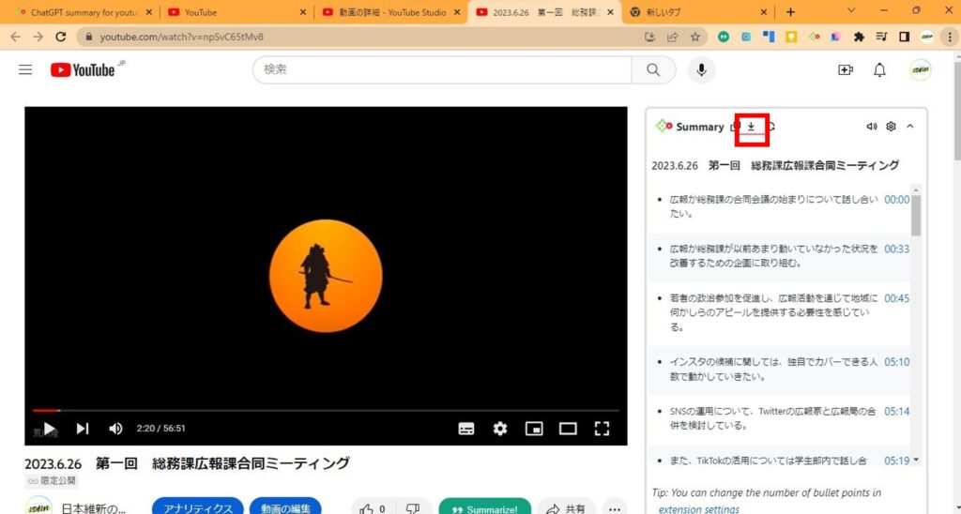Click the regenerate icon in Summary header
Screen dimensions: 961x514
(x=771, y=127)
